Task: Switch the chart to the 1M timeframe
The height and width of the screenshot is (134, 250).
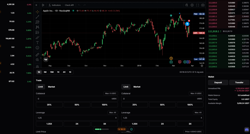Action: pos(39,72)
